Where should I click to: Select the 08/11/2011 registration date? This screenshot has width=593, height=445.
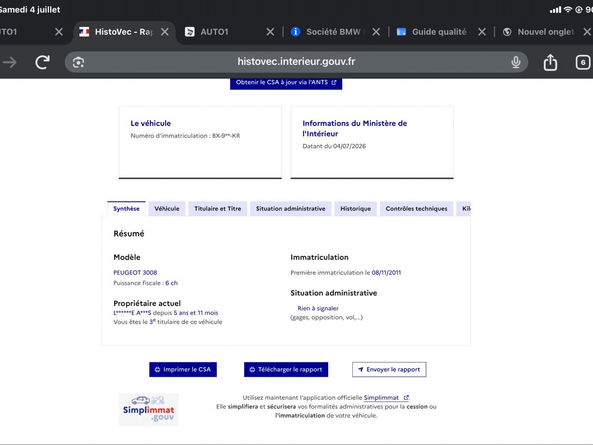click(x=386, y=272)
